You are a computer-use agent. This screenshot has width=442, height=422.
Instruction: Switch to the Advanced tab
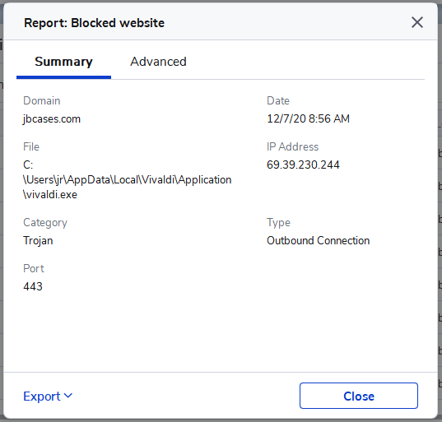click(x=158, y=62)
